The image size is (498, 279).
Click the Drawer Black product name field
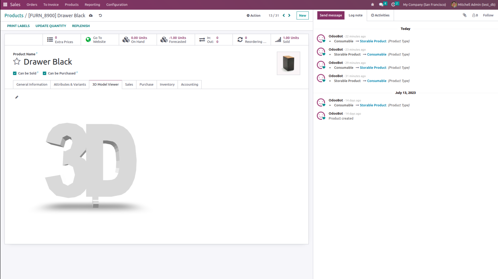click(x=48, y=62)
